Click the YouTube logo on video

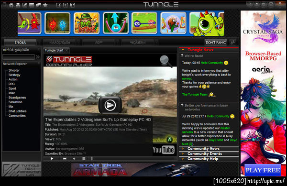tap(164, 150)
